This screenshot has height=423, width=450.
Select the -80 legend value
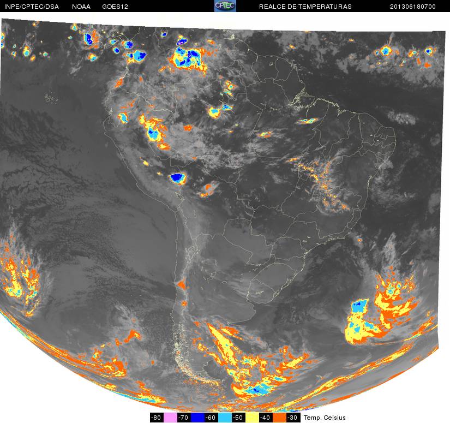tap(157, 418)
